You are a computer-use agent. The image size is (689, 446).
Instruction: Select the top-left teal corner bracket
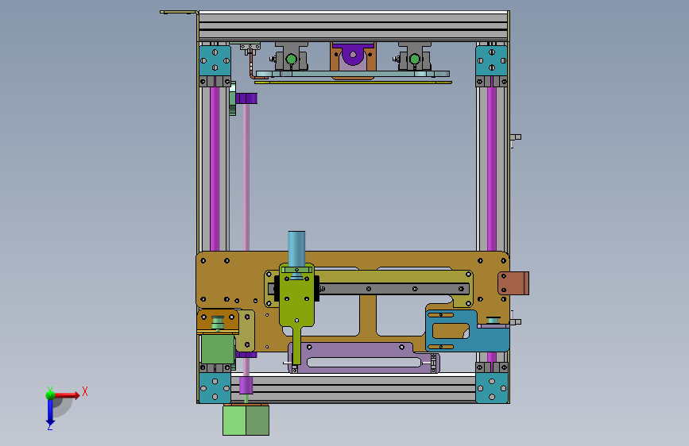(x=215, y=60)
